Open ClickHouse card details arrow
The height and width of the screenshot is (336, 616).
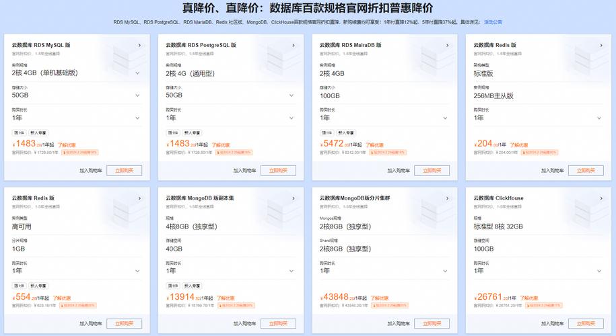pyautogui.click(x=601, y=198)
